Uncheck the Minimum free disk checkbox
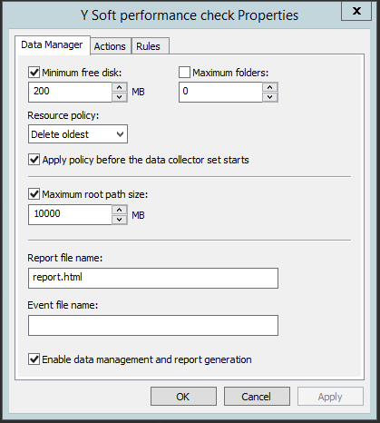 tap(34, 73)
